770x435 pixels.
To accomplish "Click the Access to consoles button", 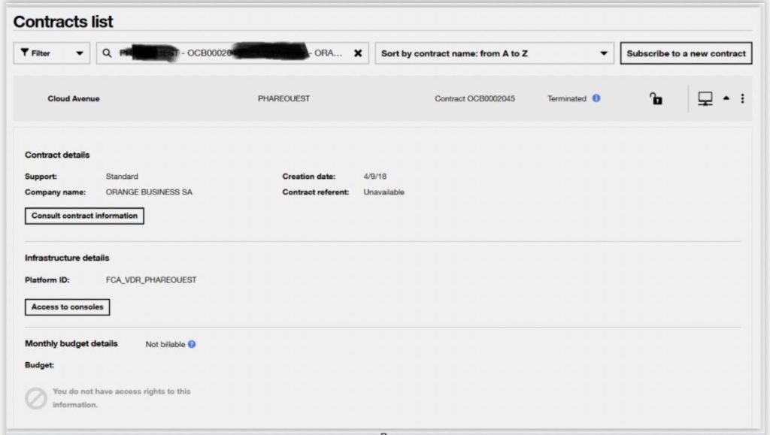I will point(68,307).
